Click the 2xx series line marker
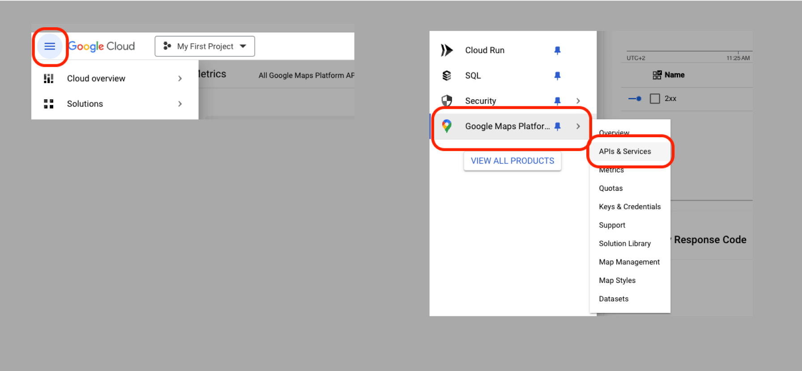This screenshot has width=802, height=371. pyautogui.click(x=635, y=98)
